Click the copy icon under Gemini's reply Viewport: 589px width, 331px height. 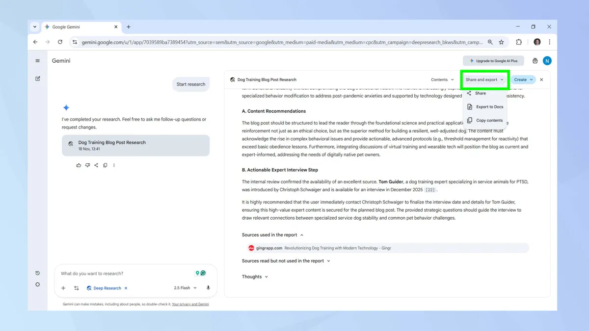105,165
